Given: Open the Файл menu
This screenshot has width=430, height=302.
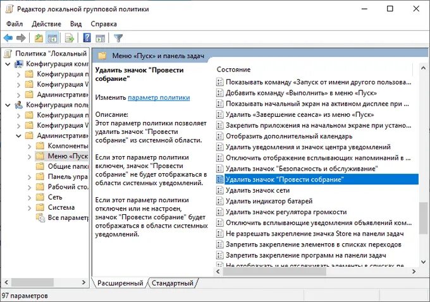Looking at the screenshot, I should click(15, 24).
